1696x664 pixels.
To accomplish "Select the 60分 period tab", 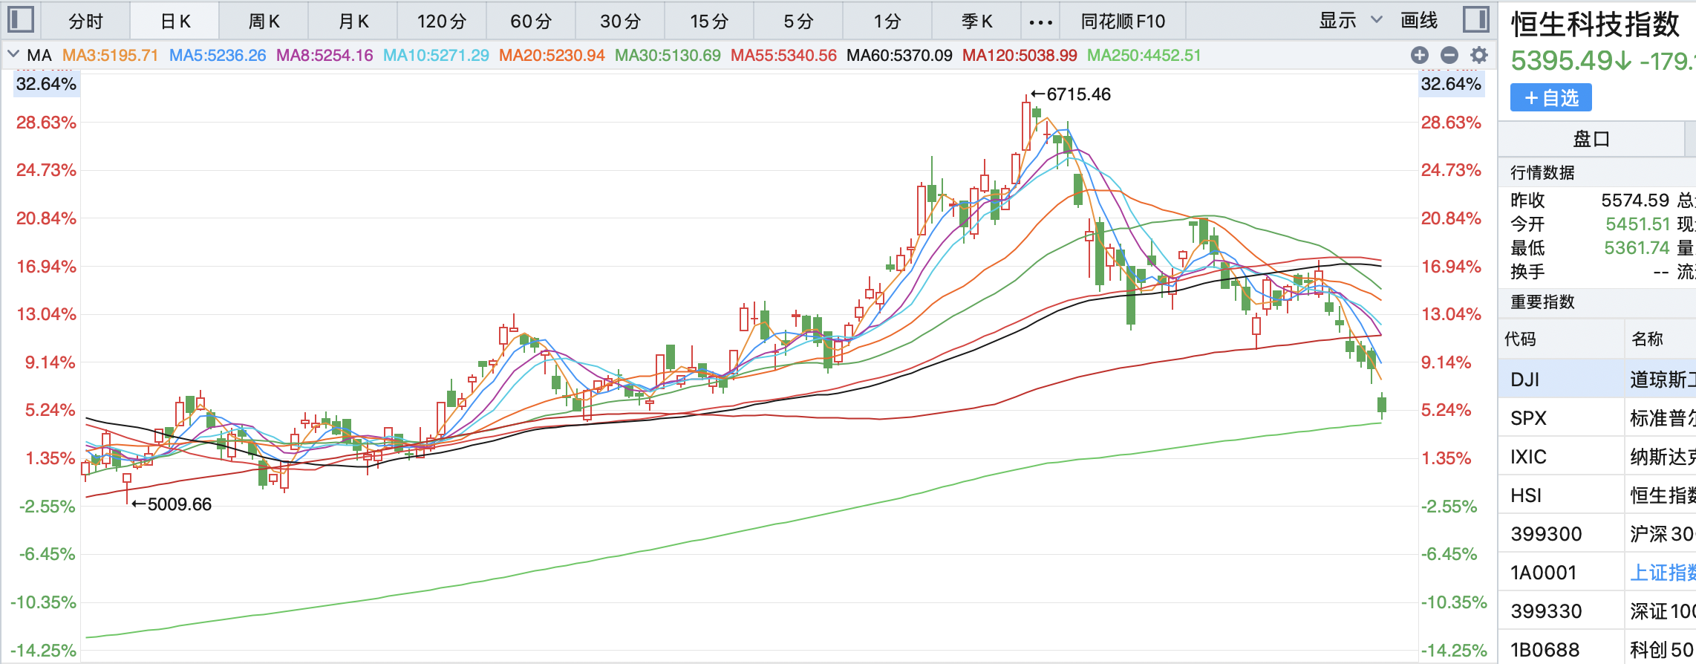I will [x=531, y=22].
